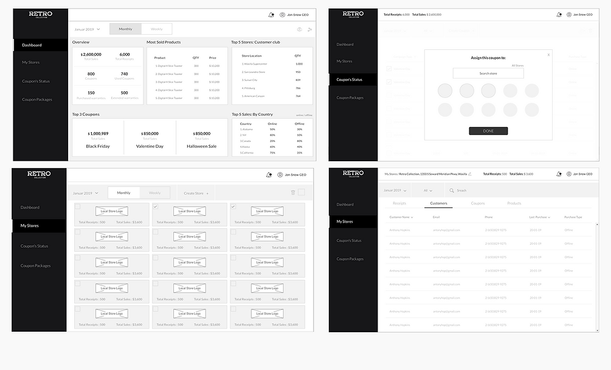Switch to Weekly in the My Stores grid screen
Viewport: 611px width, 370px height.
click(154, 192)
